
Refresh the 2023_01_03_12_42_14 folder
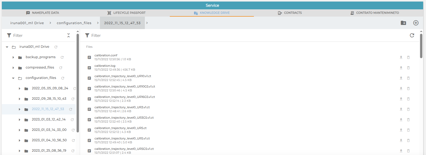point(72,120)
